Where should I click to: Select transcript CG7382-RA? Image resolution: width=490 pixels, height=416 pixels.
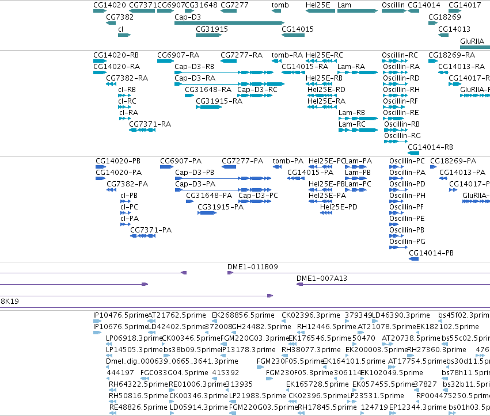tap(111, 84)
